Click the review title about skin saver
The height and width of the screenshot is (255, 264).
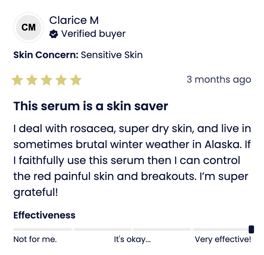(x=90, y=106)
